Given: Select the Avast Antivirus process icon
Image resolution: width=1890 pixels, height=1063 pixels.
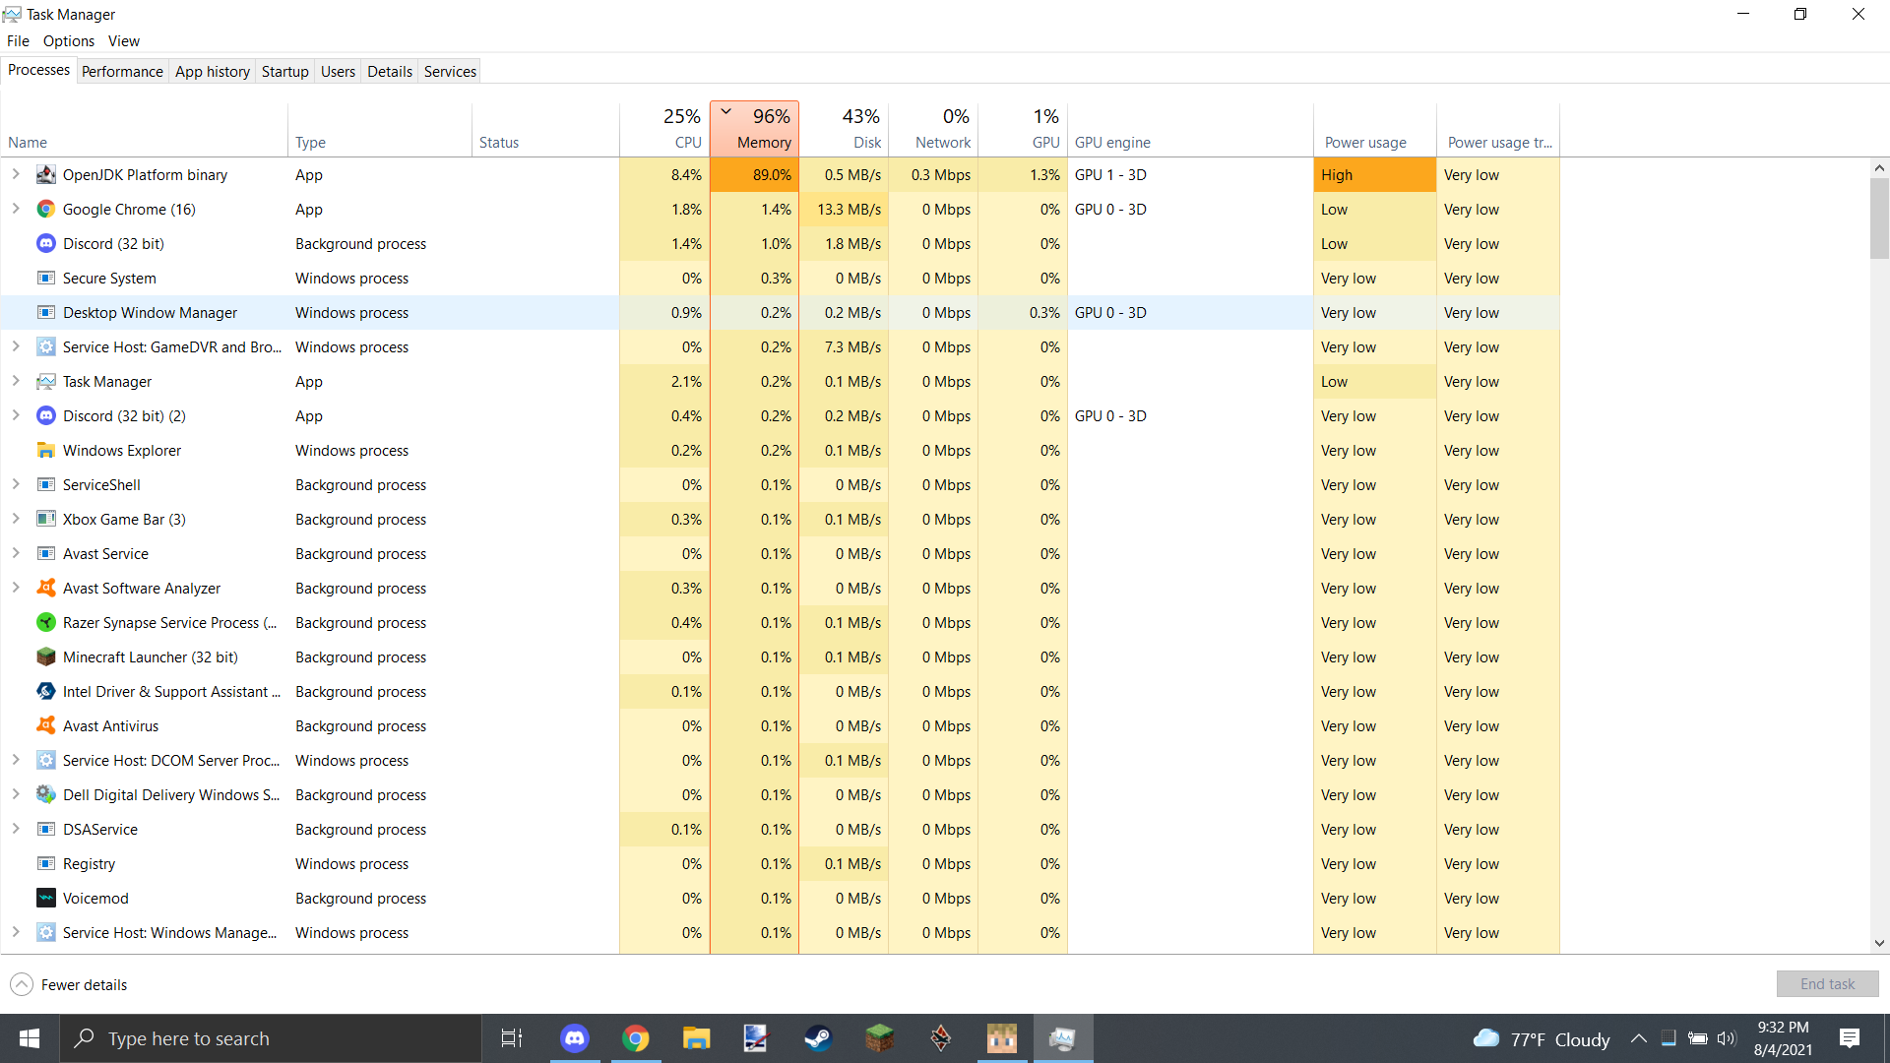Looking at the screenshot, I should 45,726.
